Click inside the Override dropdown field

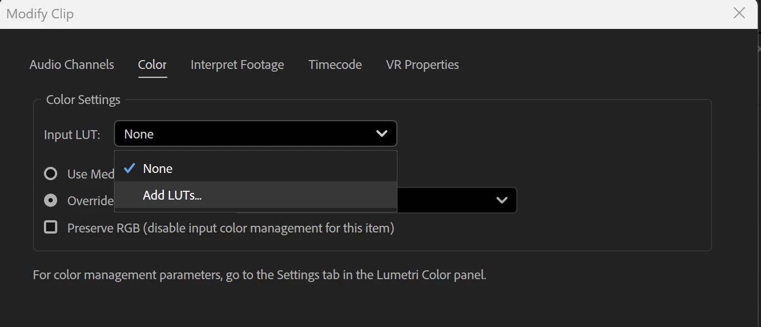457,200
